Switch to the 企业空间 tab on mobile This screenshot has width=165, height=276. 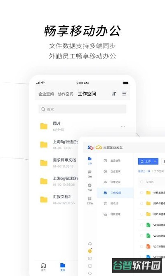tap(46, 94)
